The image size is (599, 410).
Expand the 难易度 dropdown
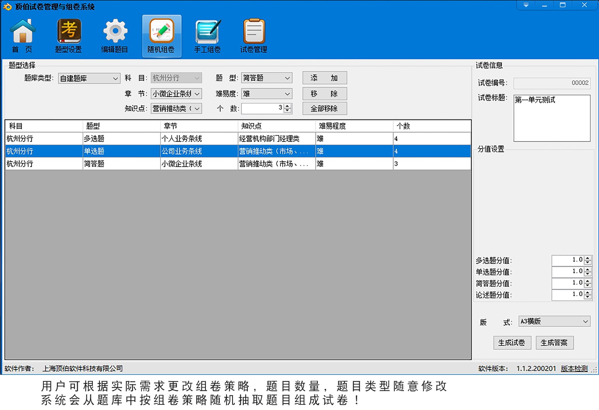tap(287, 94)
